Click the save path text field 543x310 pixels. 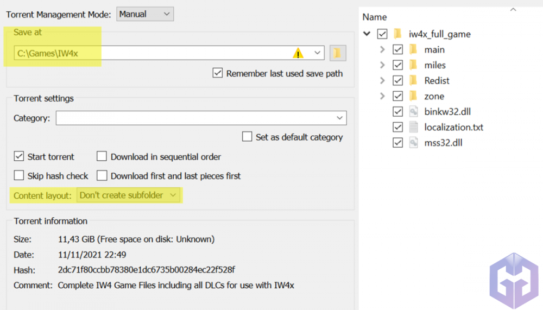tap(152, 53)
